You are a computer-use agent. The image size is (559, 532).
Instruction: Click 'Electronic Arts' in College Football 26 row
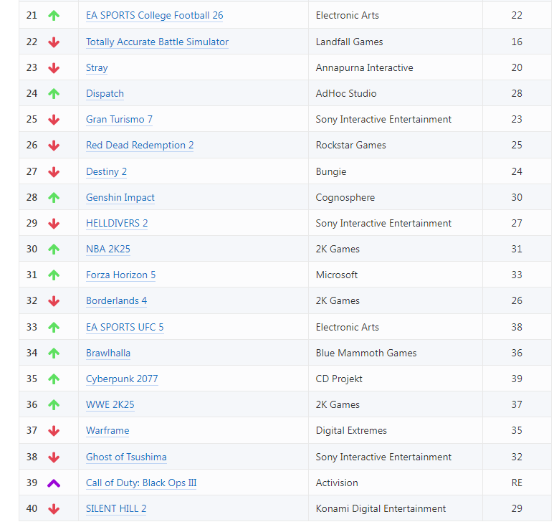click(x=348, y=15)
